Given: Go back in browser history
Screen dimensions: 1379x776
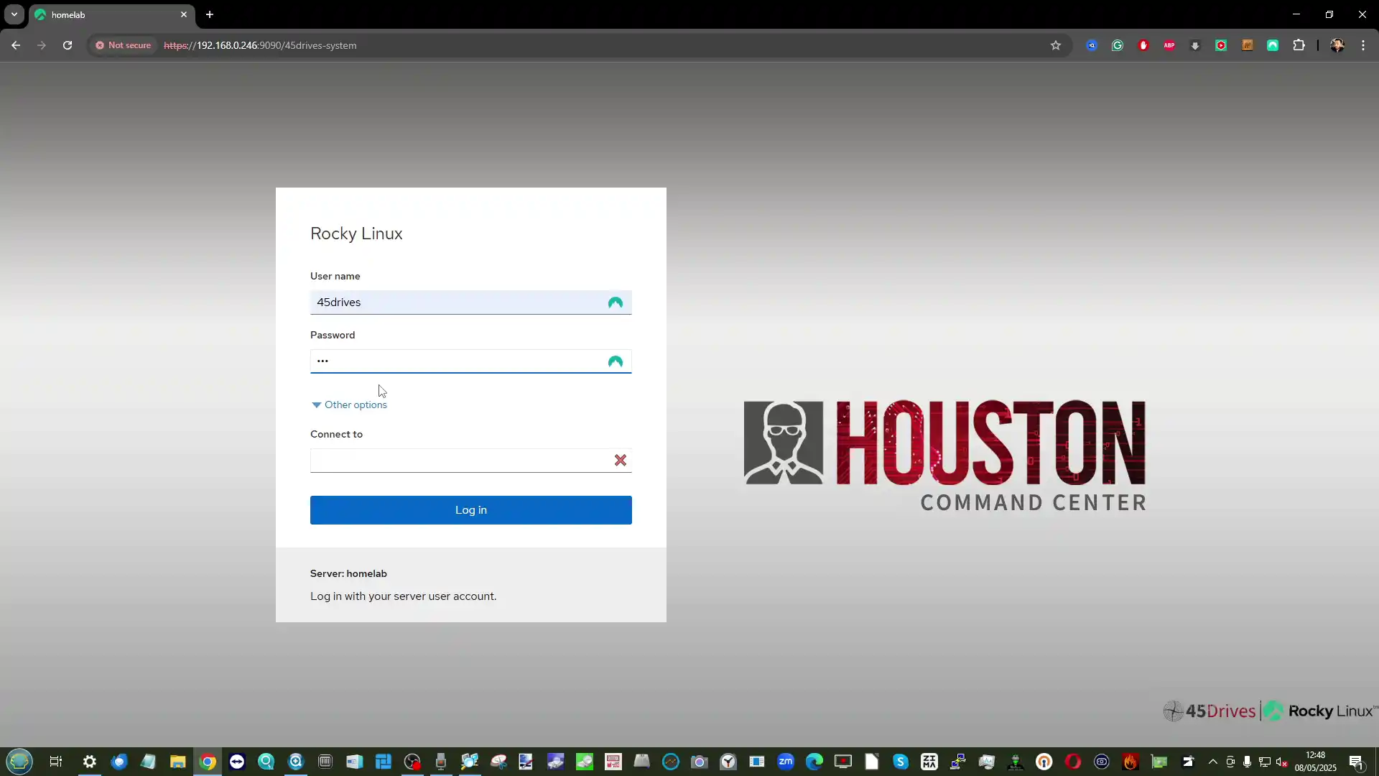Looking at the screenshot, I should pos(16,45).
